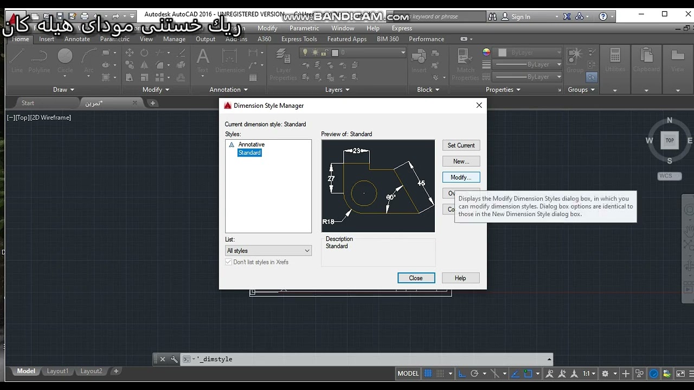Click the Help button in dialog
Viewport: 694px width, 390px height.
[x=460, y=278]
